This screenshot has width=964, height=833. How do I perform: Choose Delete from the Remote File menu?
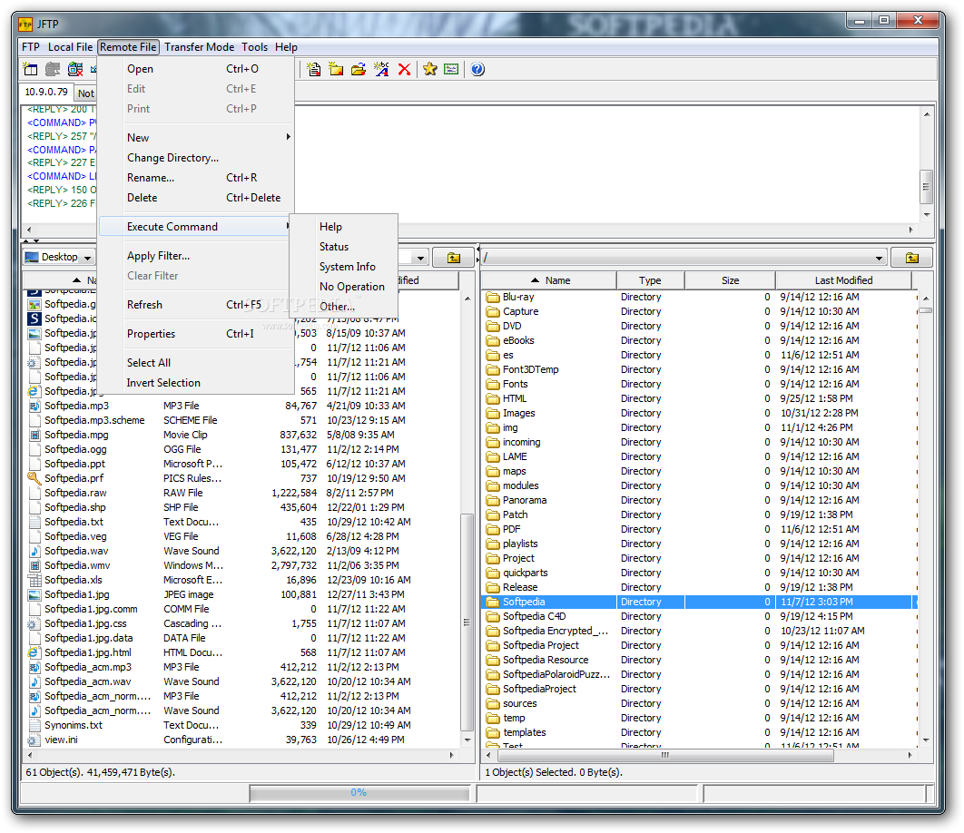pos(196,198)
